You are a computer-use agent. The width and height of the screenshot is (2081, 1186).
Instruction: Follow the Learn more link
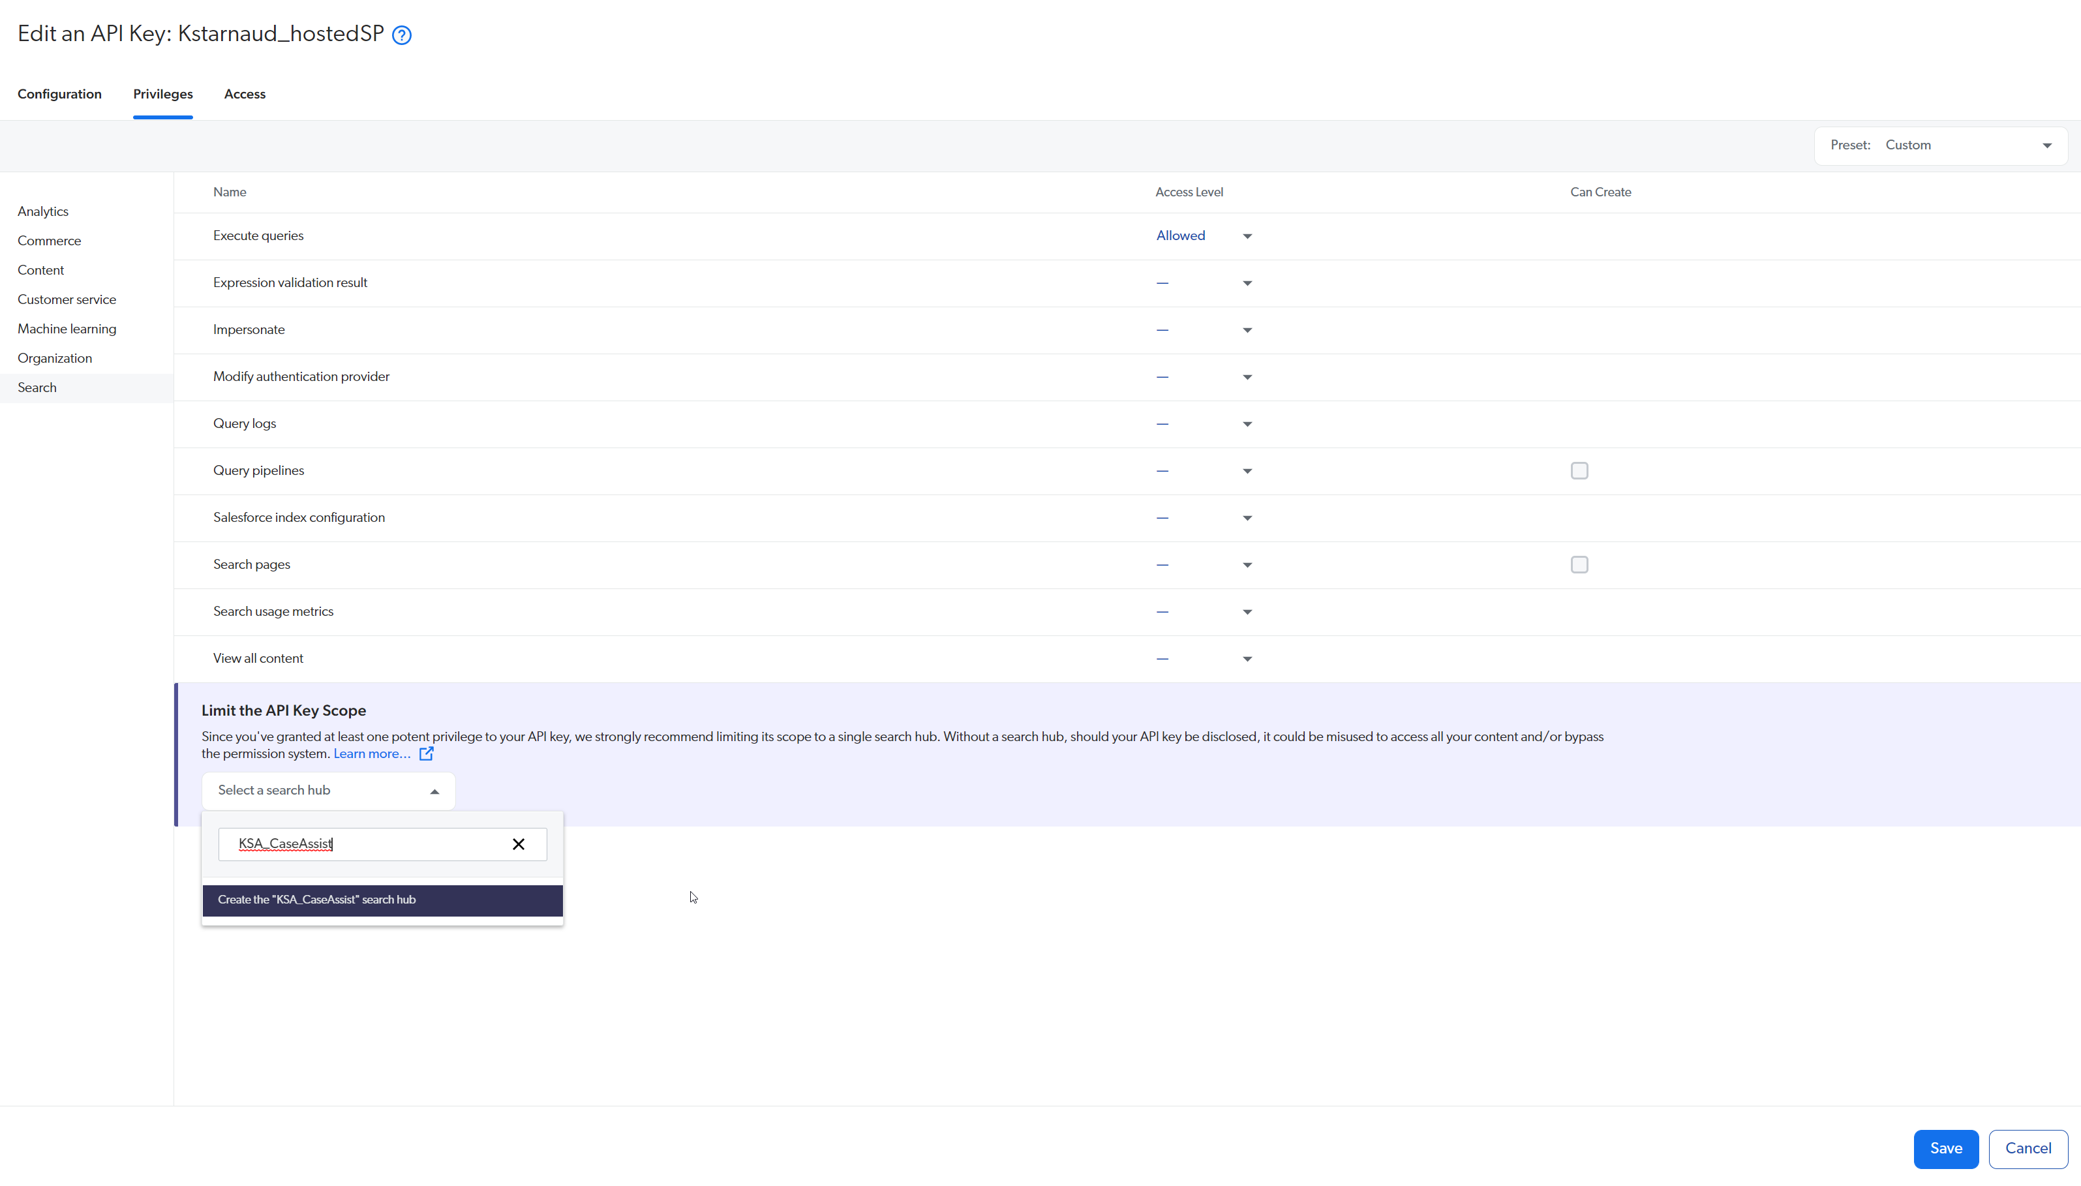pos(371,753)
